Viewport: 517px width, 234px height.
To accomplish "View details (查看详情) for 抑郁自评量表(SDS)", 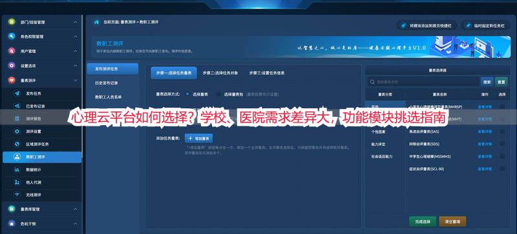I will pos(485,144).
